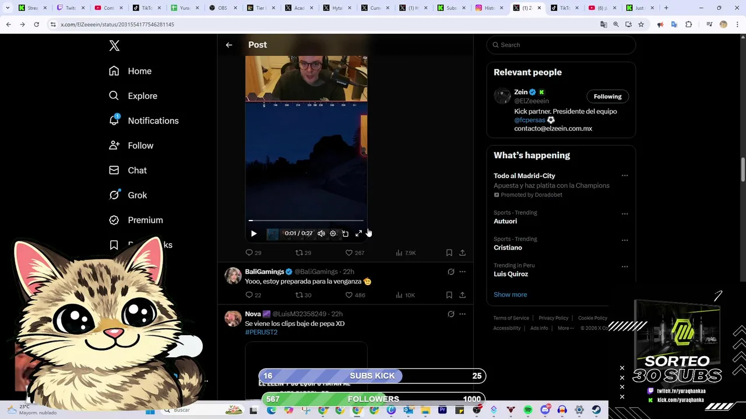This screenshot has height=419, width=746.
Task: Open more options for Cristiano trend
Action: (625, 240)
